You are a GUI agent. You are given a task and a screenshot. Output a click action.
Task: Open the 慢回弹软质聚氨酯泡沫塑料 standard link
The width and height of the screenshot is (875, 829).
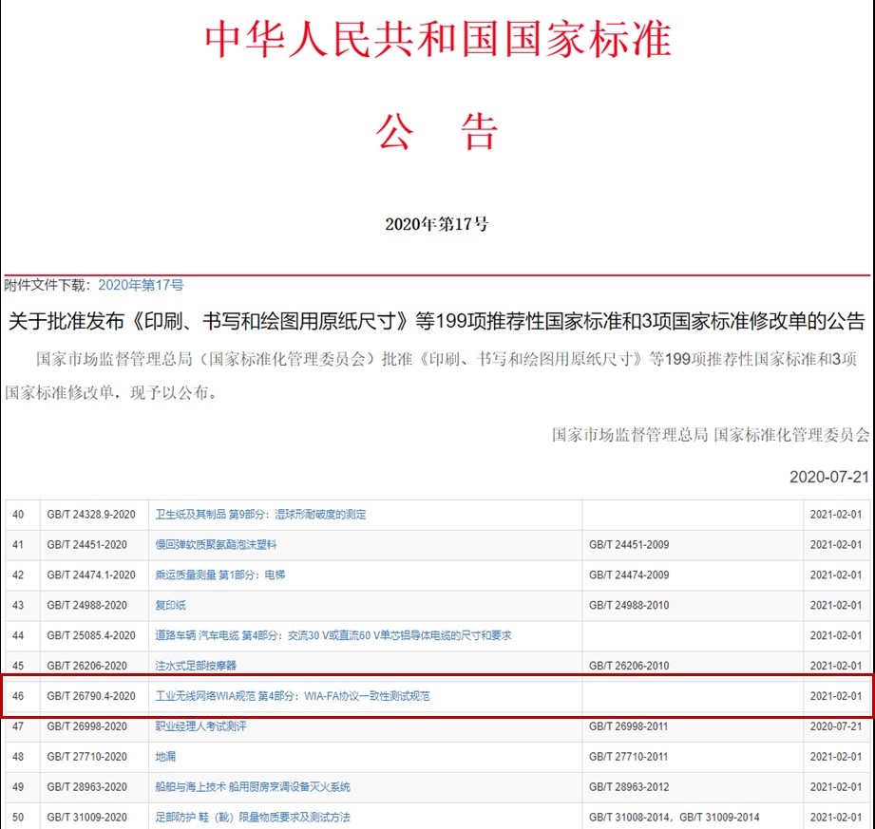point(216,545)
